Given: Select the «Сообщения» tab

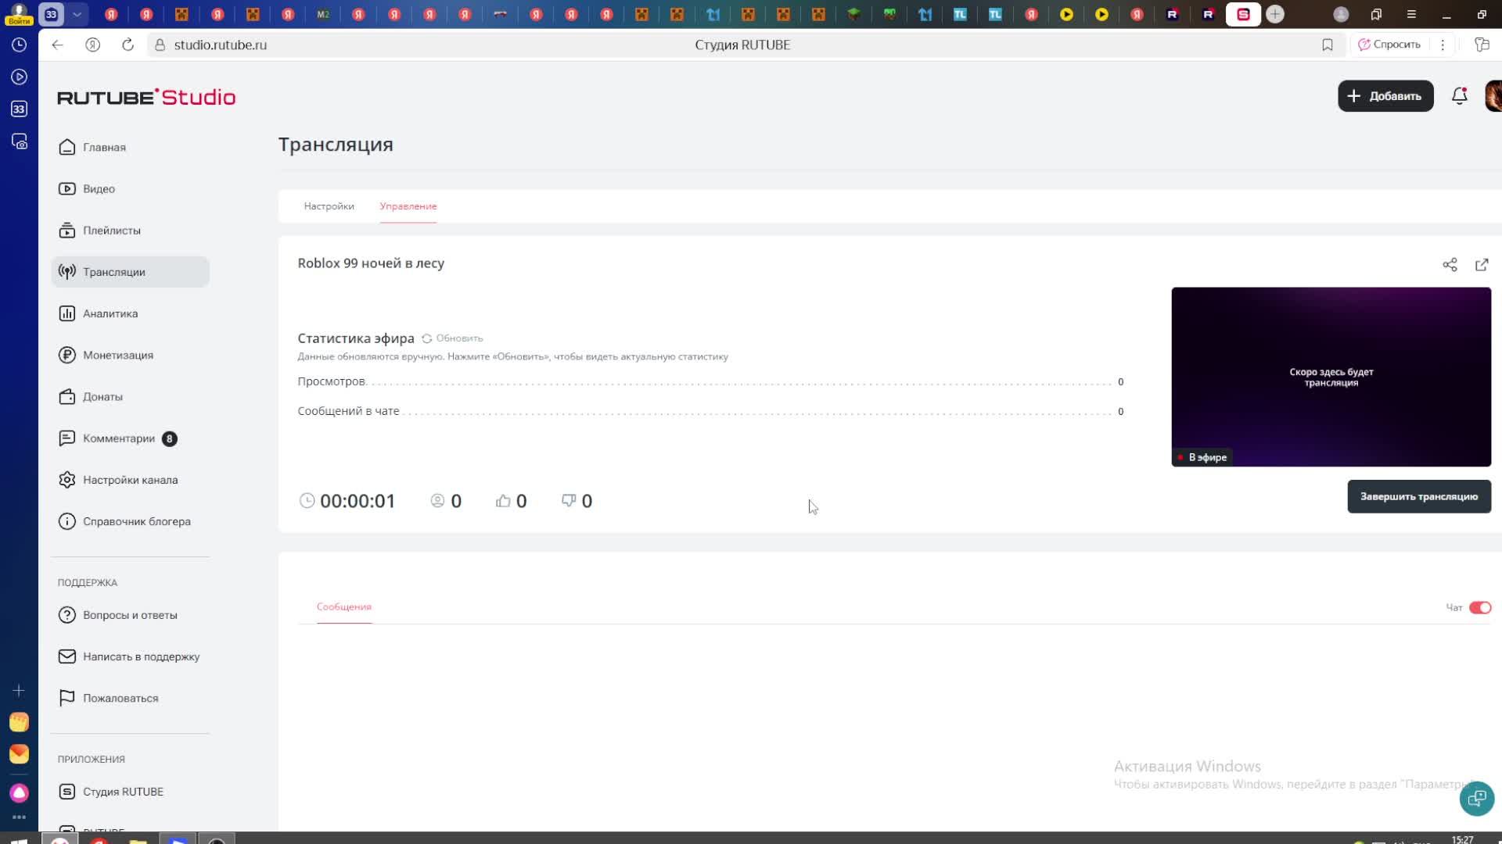Looking at the screenshot, I should tap(343, 606).
